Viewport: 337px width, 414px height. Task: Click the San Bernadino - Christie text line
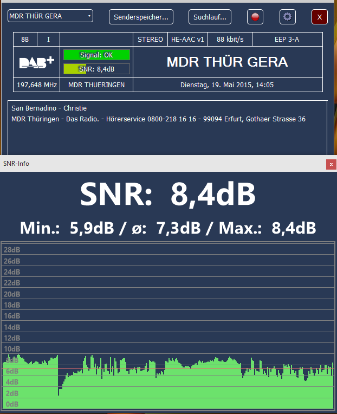pos(49,108)
